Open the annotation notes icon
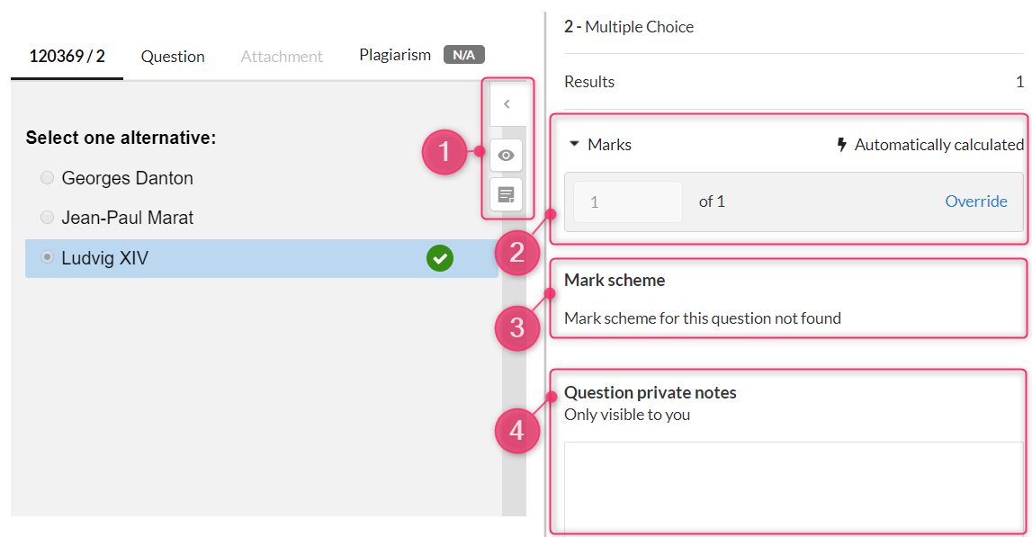 coord(507,195)
